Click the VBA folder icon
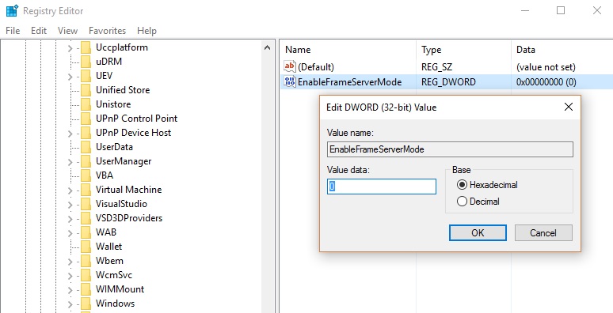613x313 pixels. click(86, 175)
